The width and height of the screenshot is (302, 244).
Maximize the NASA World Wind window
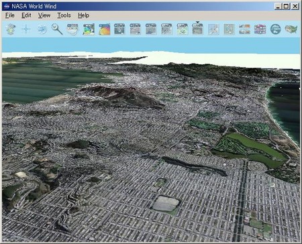287,6
